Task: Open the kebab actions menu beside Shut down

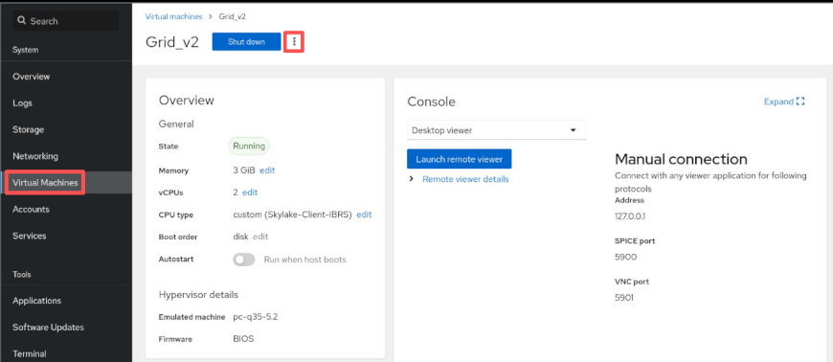Action: tap(294, 42)
